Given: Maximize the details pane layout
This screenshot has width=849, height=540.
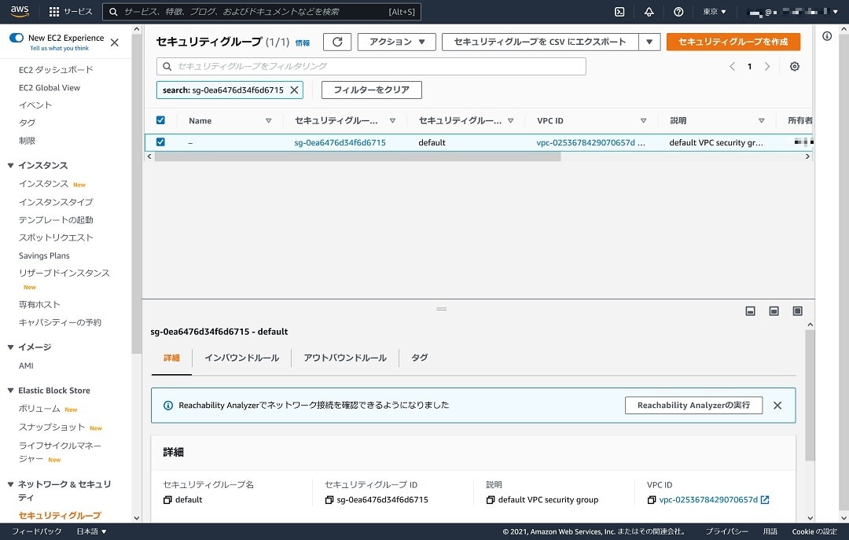Looking at the screenshot, I should (798, 311).
